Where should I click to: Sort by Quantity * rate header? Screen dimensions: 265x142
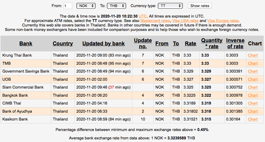pyautogui.click(x=212, y=43)
